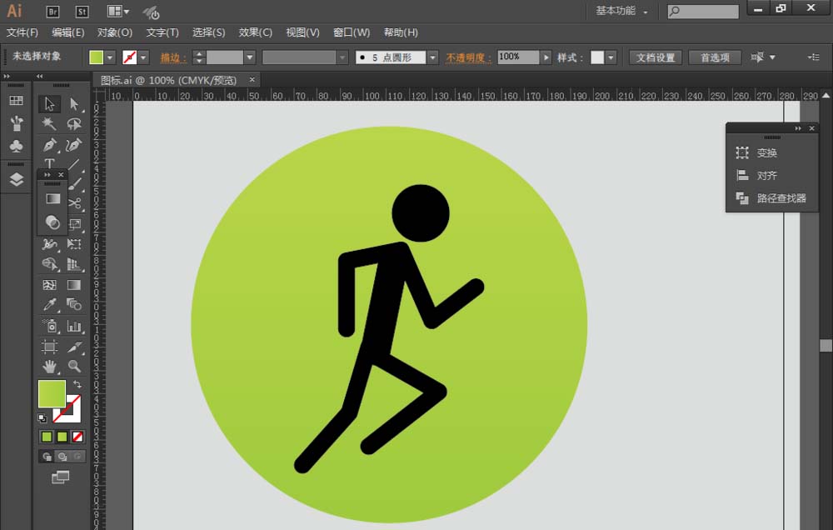Select the Lasso tool
Screen dimensions: 833x530
(x=74, y=124)
